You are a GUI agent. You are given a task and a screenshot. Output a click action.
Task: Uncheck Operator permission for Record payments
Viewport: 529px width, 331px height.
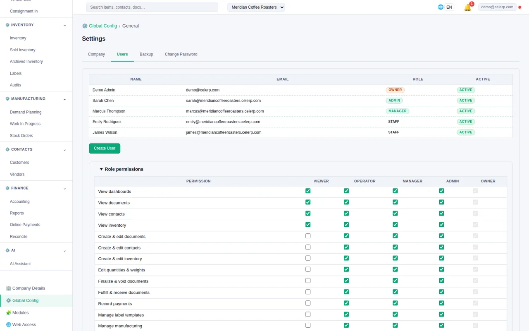346,303
